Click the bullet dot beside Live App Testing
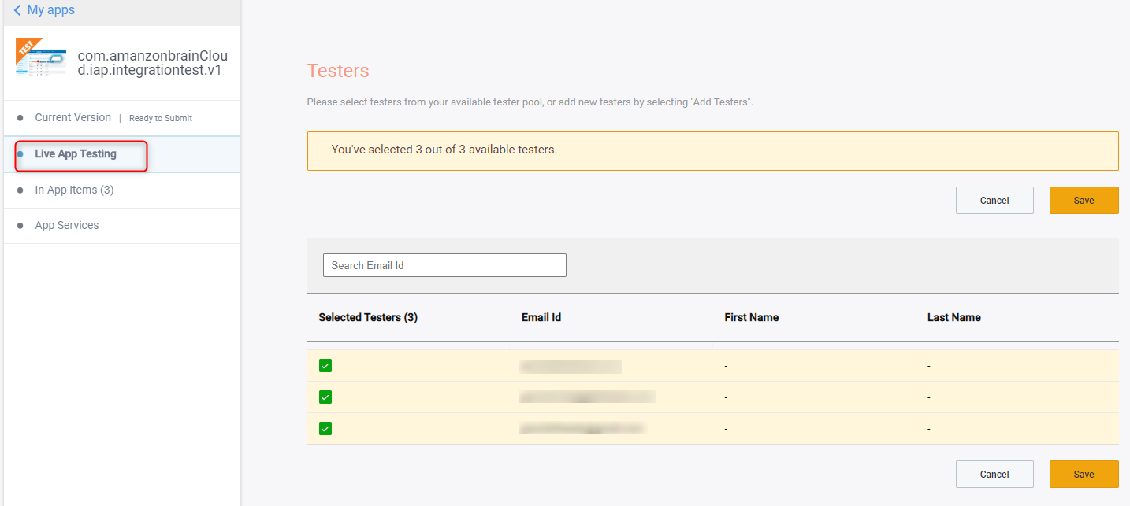The image size is (1130, 506). click(x=20, y=154)
